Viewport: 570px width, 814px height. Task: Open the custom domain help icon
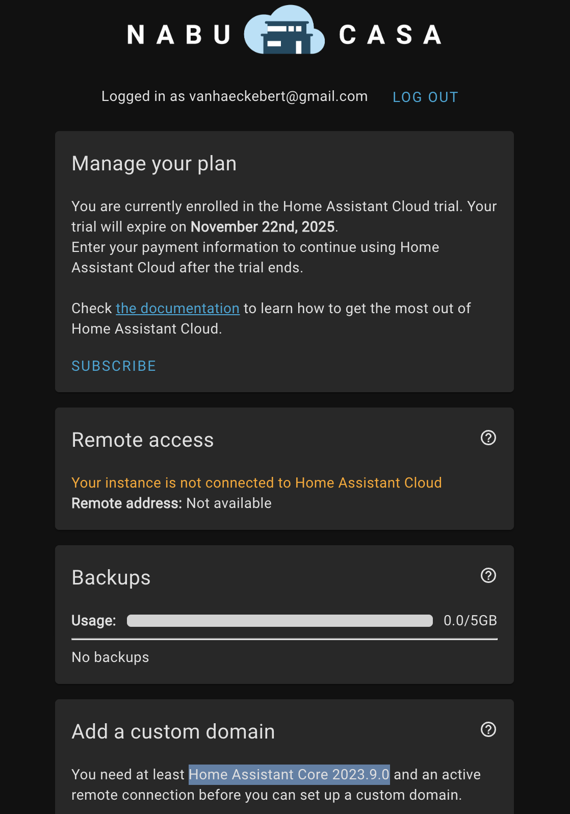pos(488,729)
